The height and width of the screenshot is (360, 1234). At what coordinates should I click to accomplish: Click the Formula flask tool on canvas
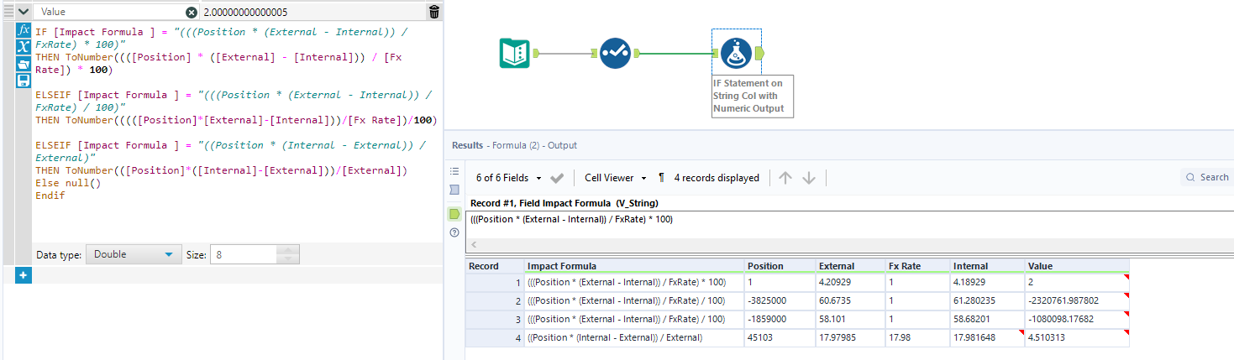click(x=736, y=54)
